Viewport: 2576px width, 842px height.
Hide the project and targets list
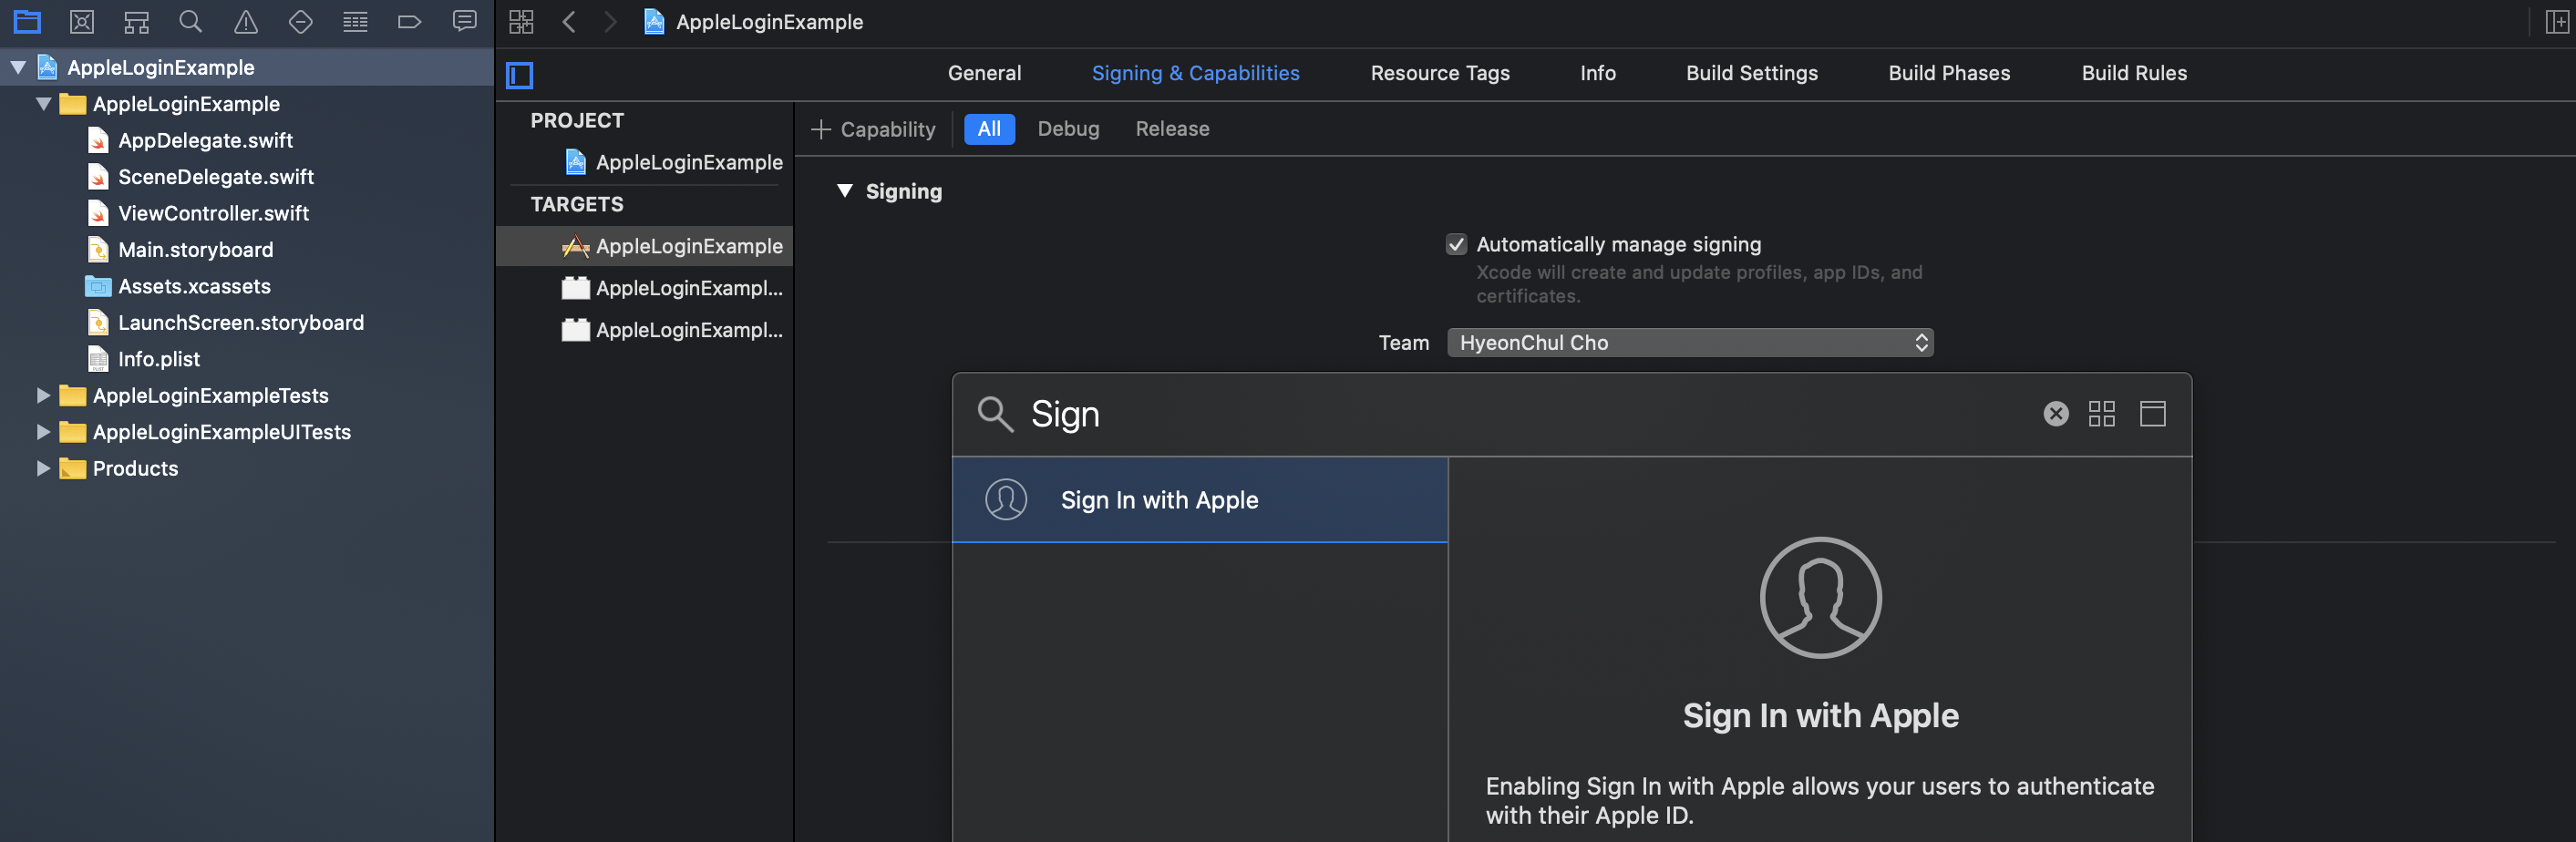(520, 74)
